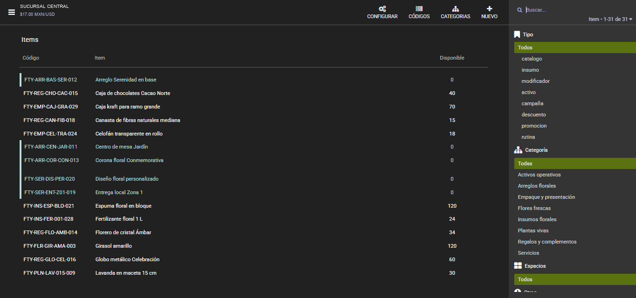Click code FTY-REG-CHO-CAC-015
Screen dimensions: 636x298
pos(51,93)
